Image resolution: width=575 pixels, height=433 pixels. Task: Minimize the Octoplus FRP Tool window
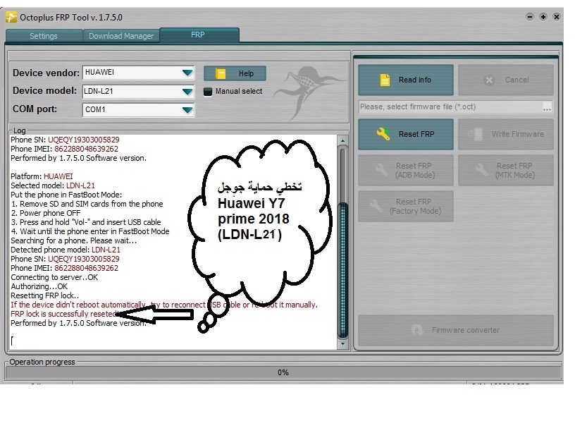click(x=529, y=16)
